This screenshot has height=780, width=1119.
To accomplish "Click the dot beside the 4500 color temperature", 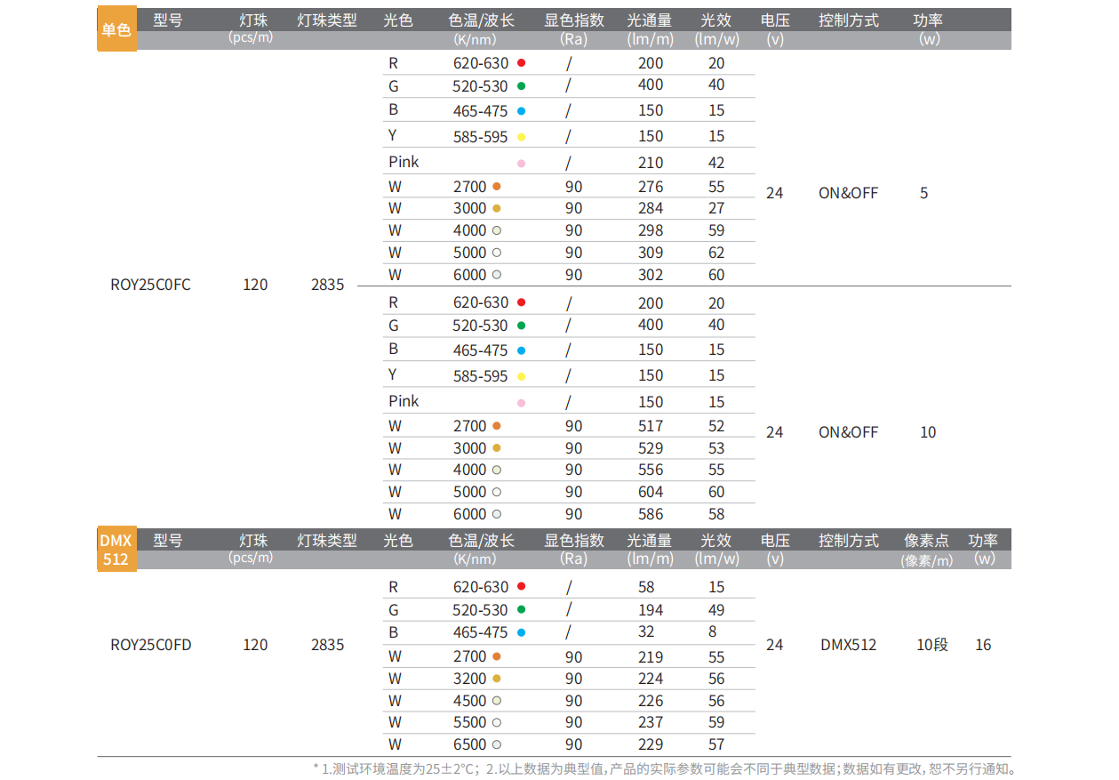I will tap(497, 701).
